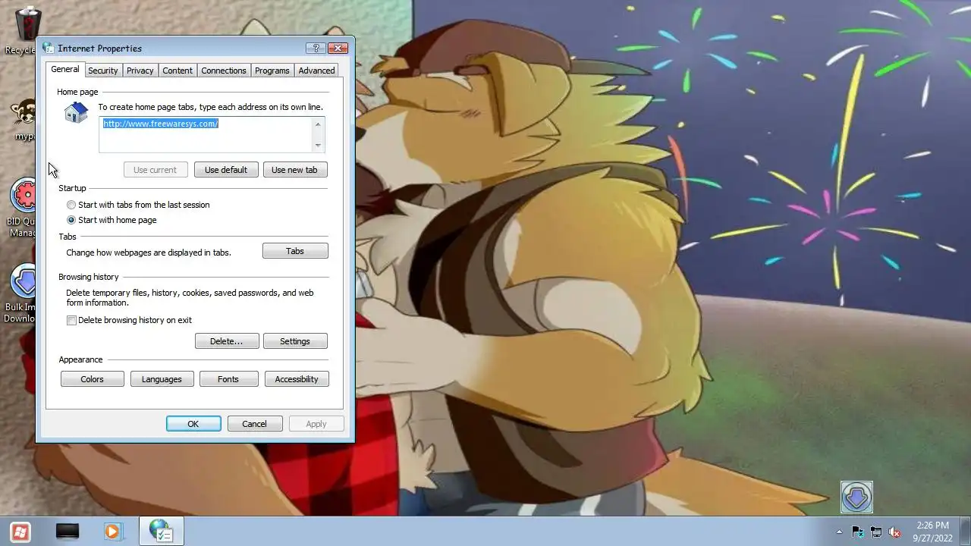Click the Use default button

[226, 170]
